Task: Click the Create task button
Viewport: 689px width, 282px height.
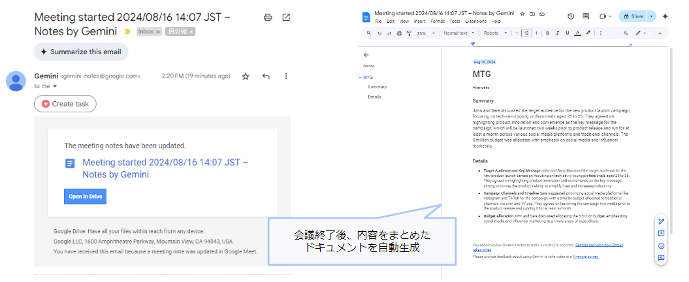Action: tap(65, 104)
